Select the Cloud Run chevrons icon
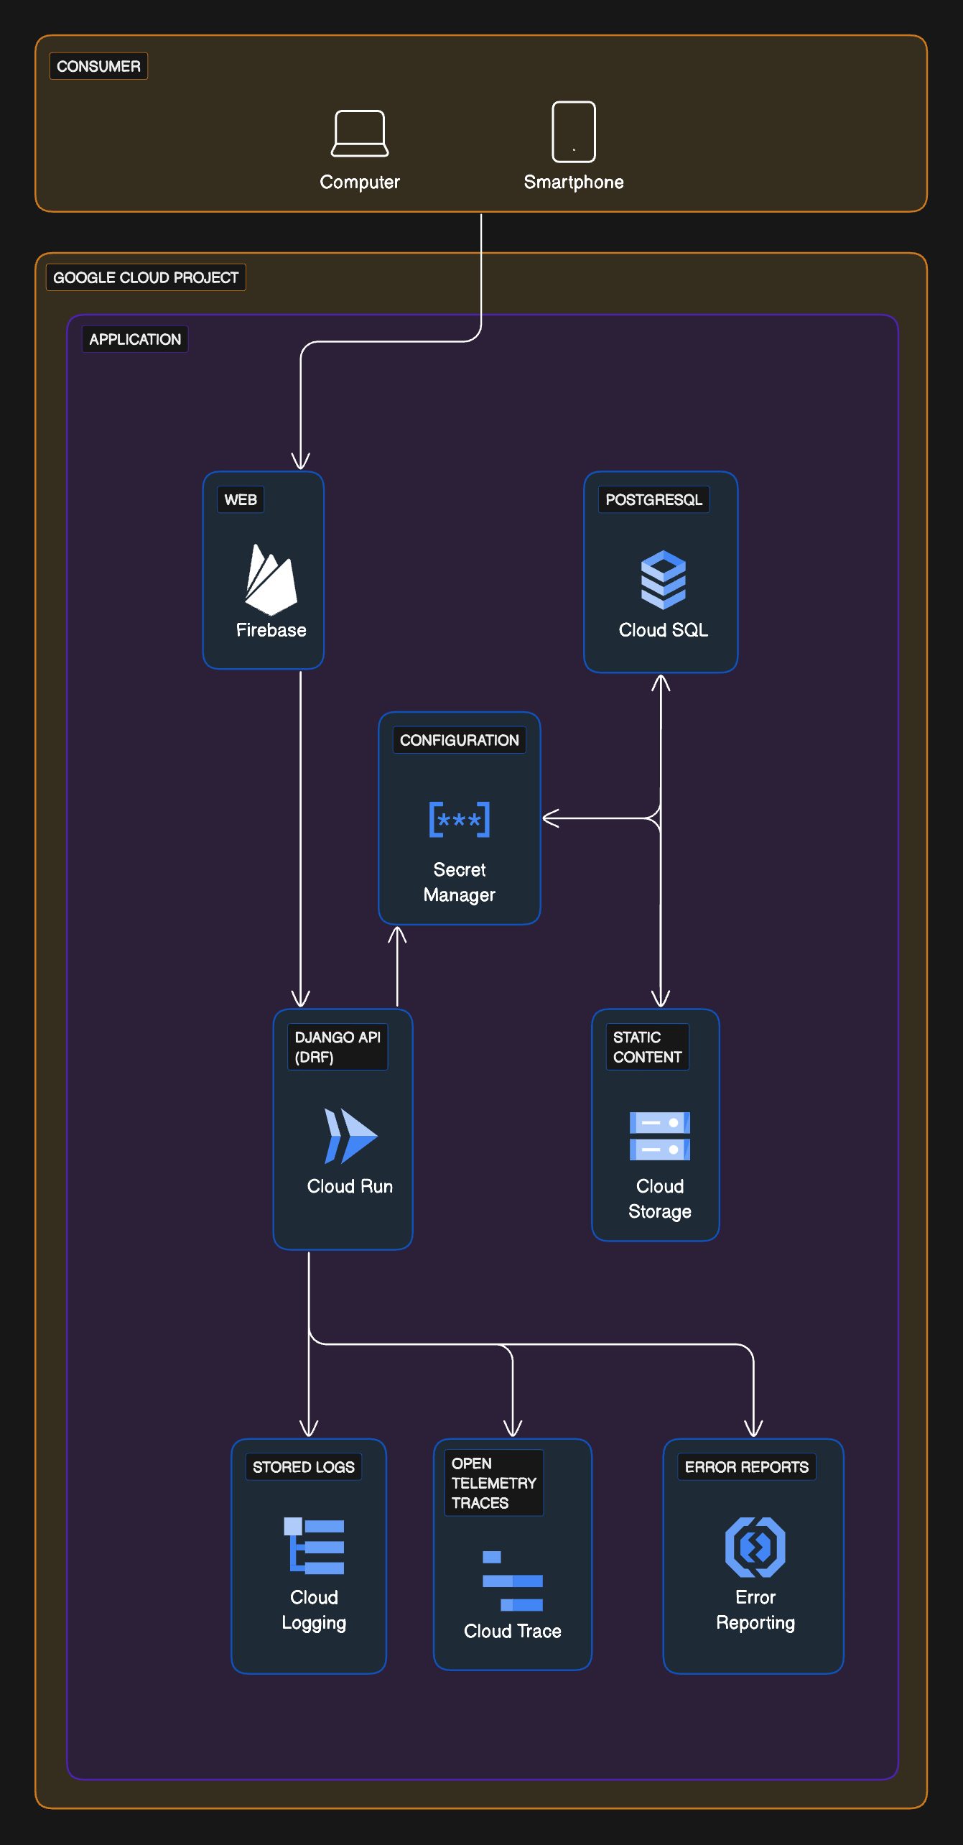The width and height of the screenshot is (963, 1845). coord(350,1136)
